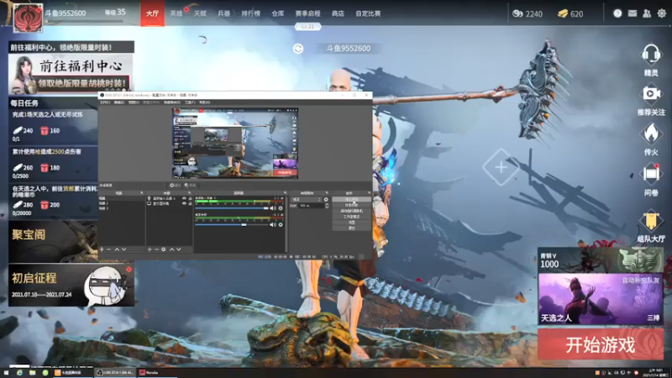The height and width of the screenshot is (378, 672).
Task: Switch to the 英雄 heroes tab
Action: (176, 13)
